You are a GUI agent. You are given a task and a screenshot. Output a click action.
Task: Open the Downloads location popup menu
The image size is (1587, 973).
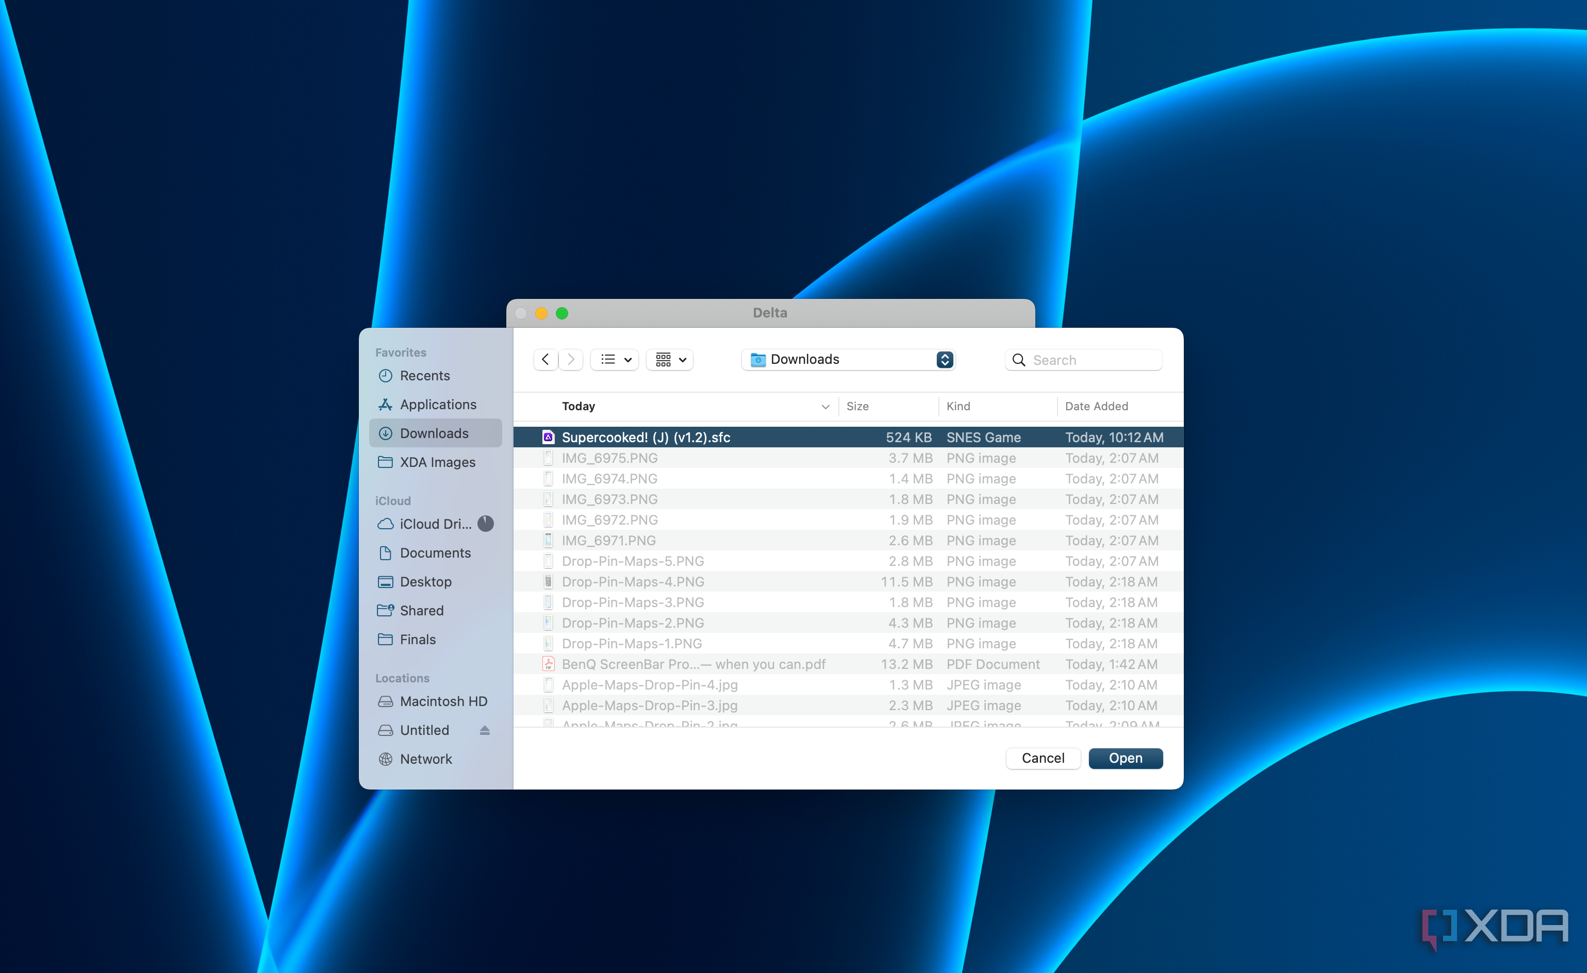click(x=848, y=359)
